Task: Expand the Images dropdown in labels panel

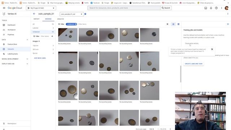Action: tap(36, 41)
